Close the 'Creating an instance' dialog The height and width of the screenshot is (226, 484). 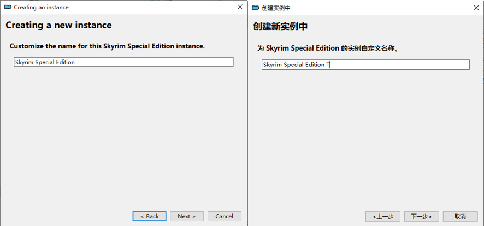(240, 7)
